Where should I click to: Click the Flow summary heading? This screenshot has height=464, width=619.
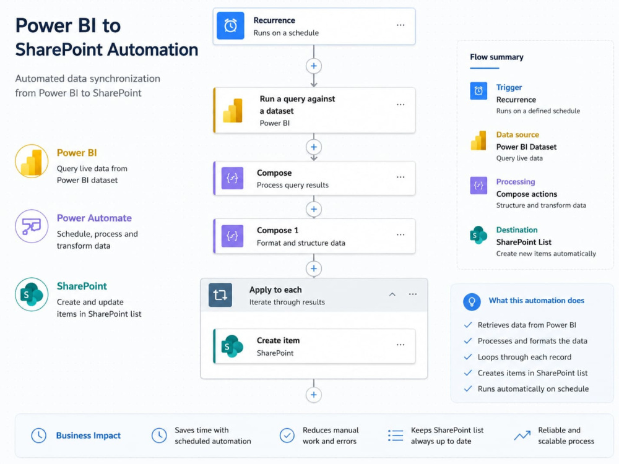[x=496, y=57]
